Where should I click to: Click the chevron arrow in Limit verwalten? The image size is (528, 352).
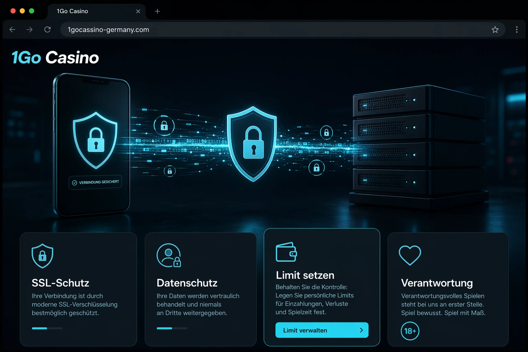[361, 330]
